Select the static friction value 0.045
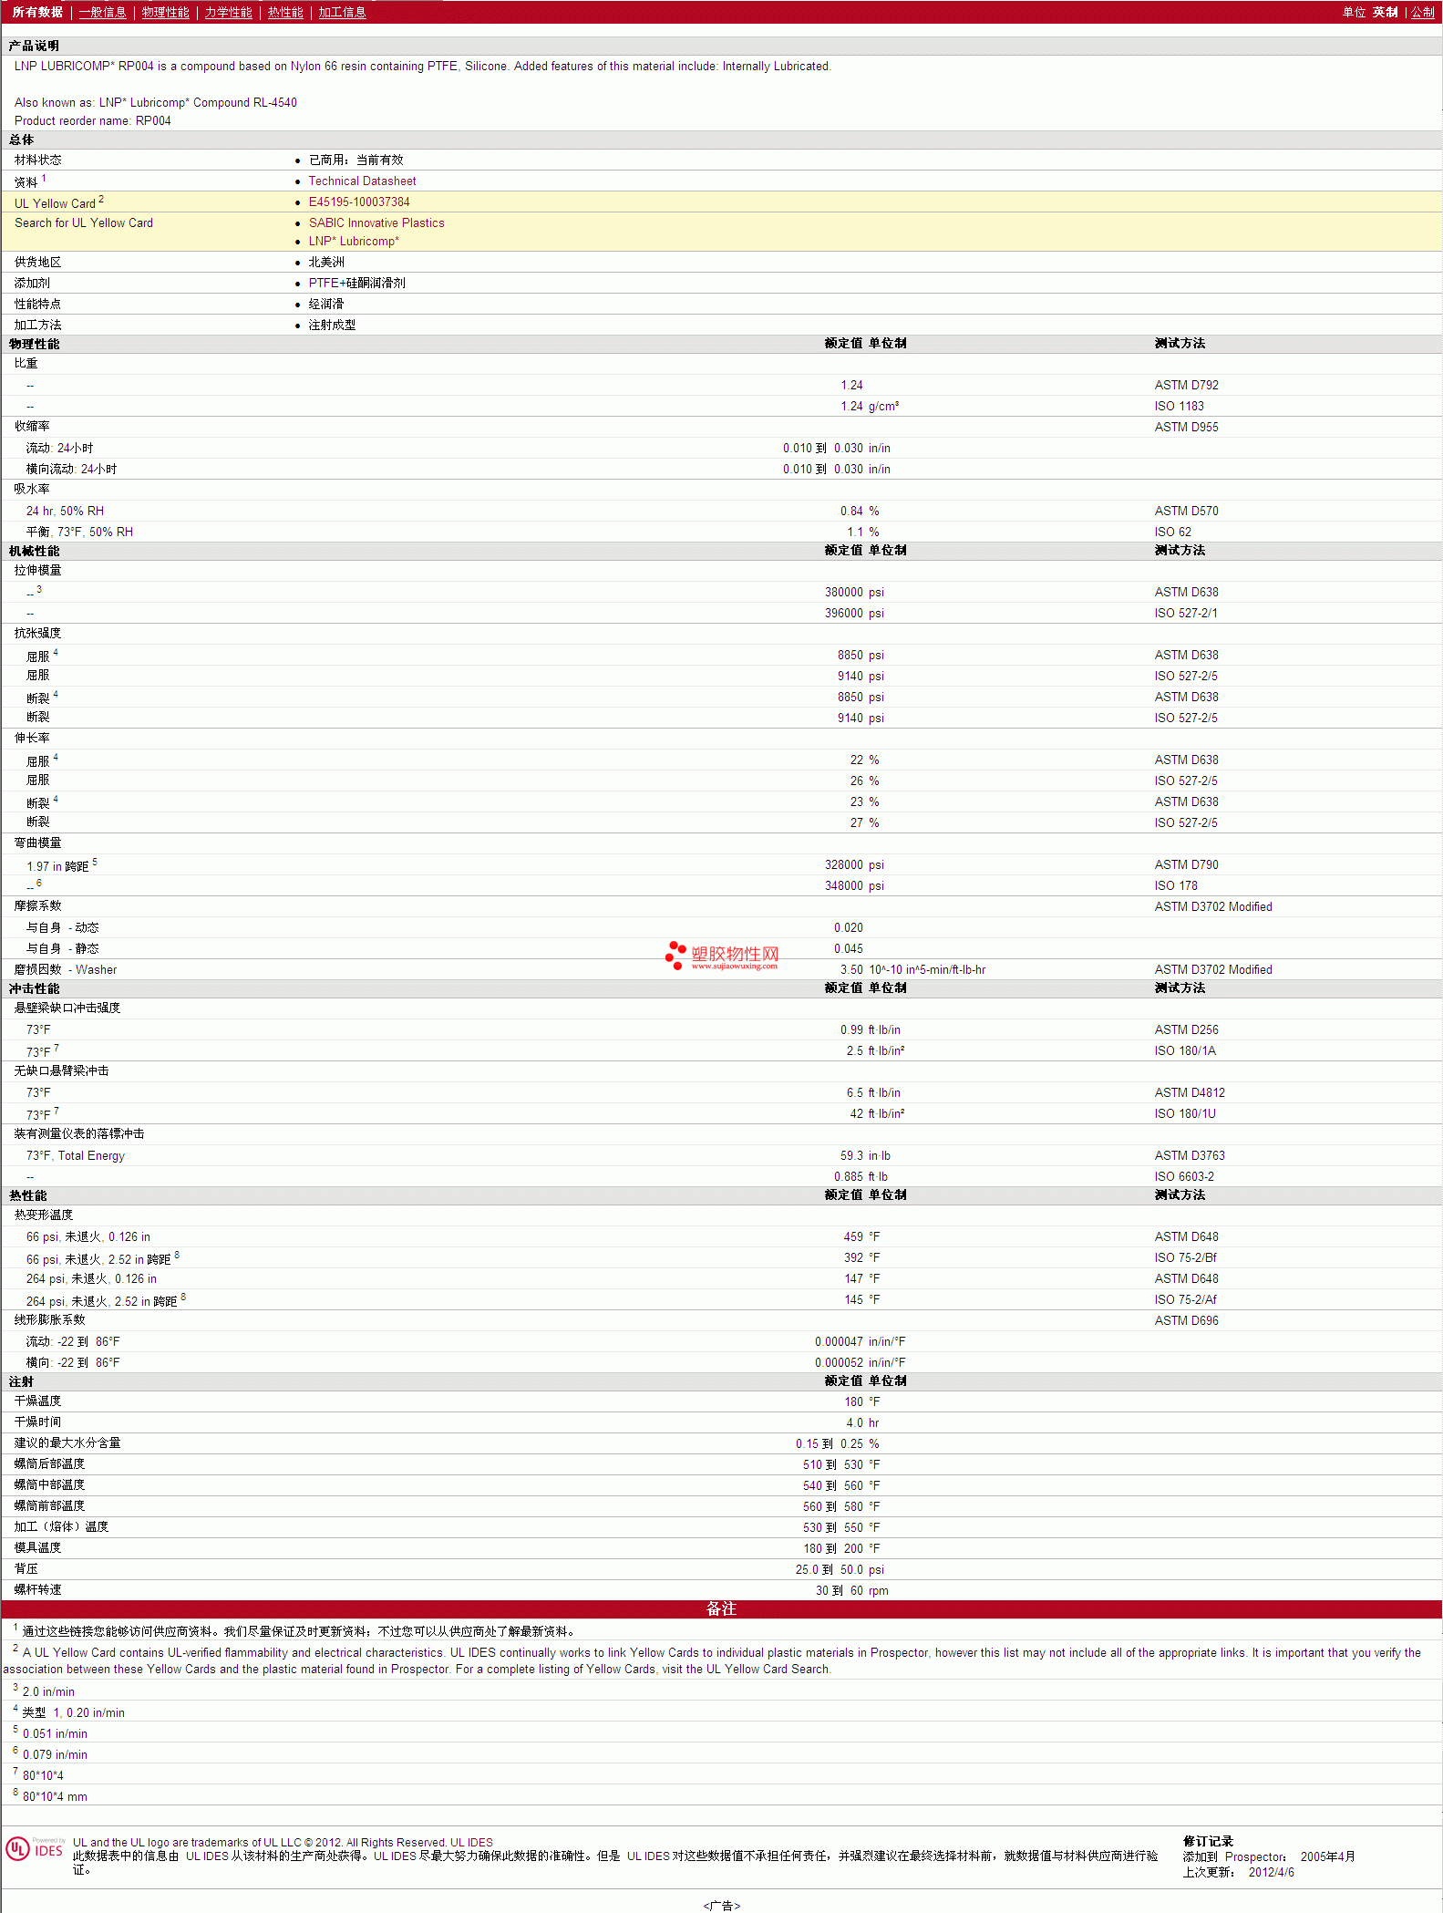Viewport: 1443px width, 1913px height. point(848,949)
